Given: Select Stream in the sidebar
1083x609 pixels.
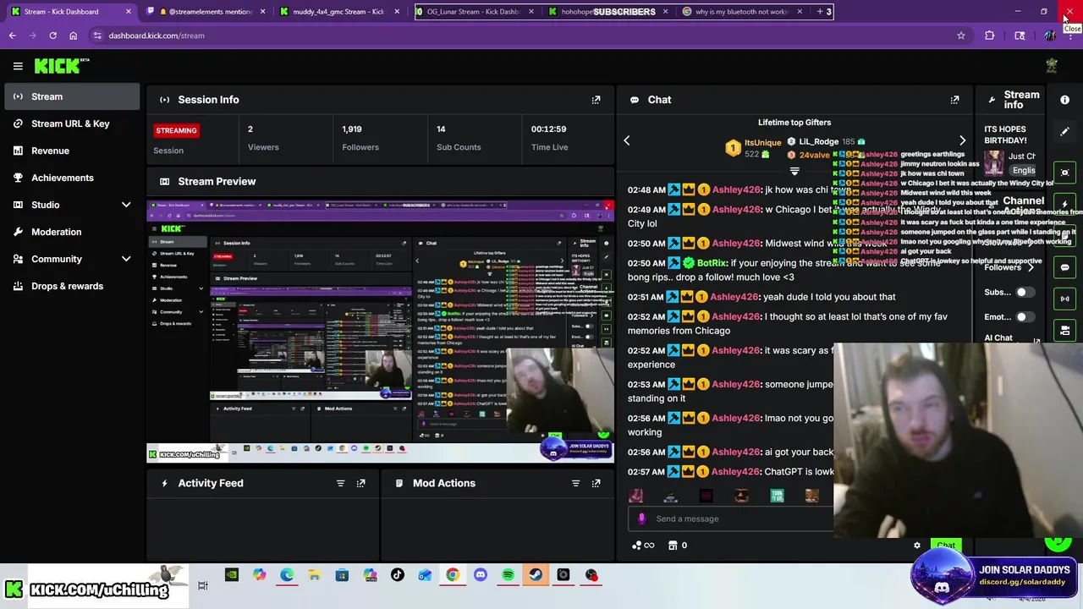Looking at the screenshot, I should (x=72, y=96).
